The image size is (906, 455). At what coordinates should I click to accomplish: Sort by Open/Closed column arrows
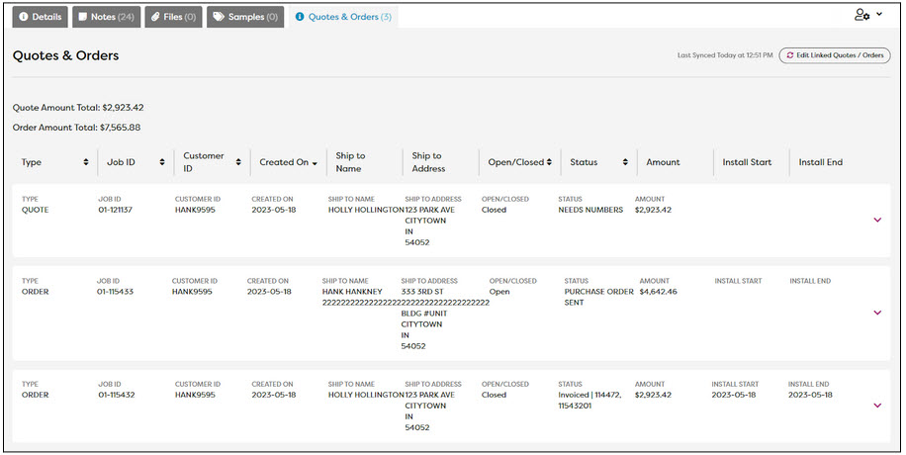(x=549, y=162)
